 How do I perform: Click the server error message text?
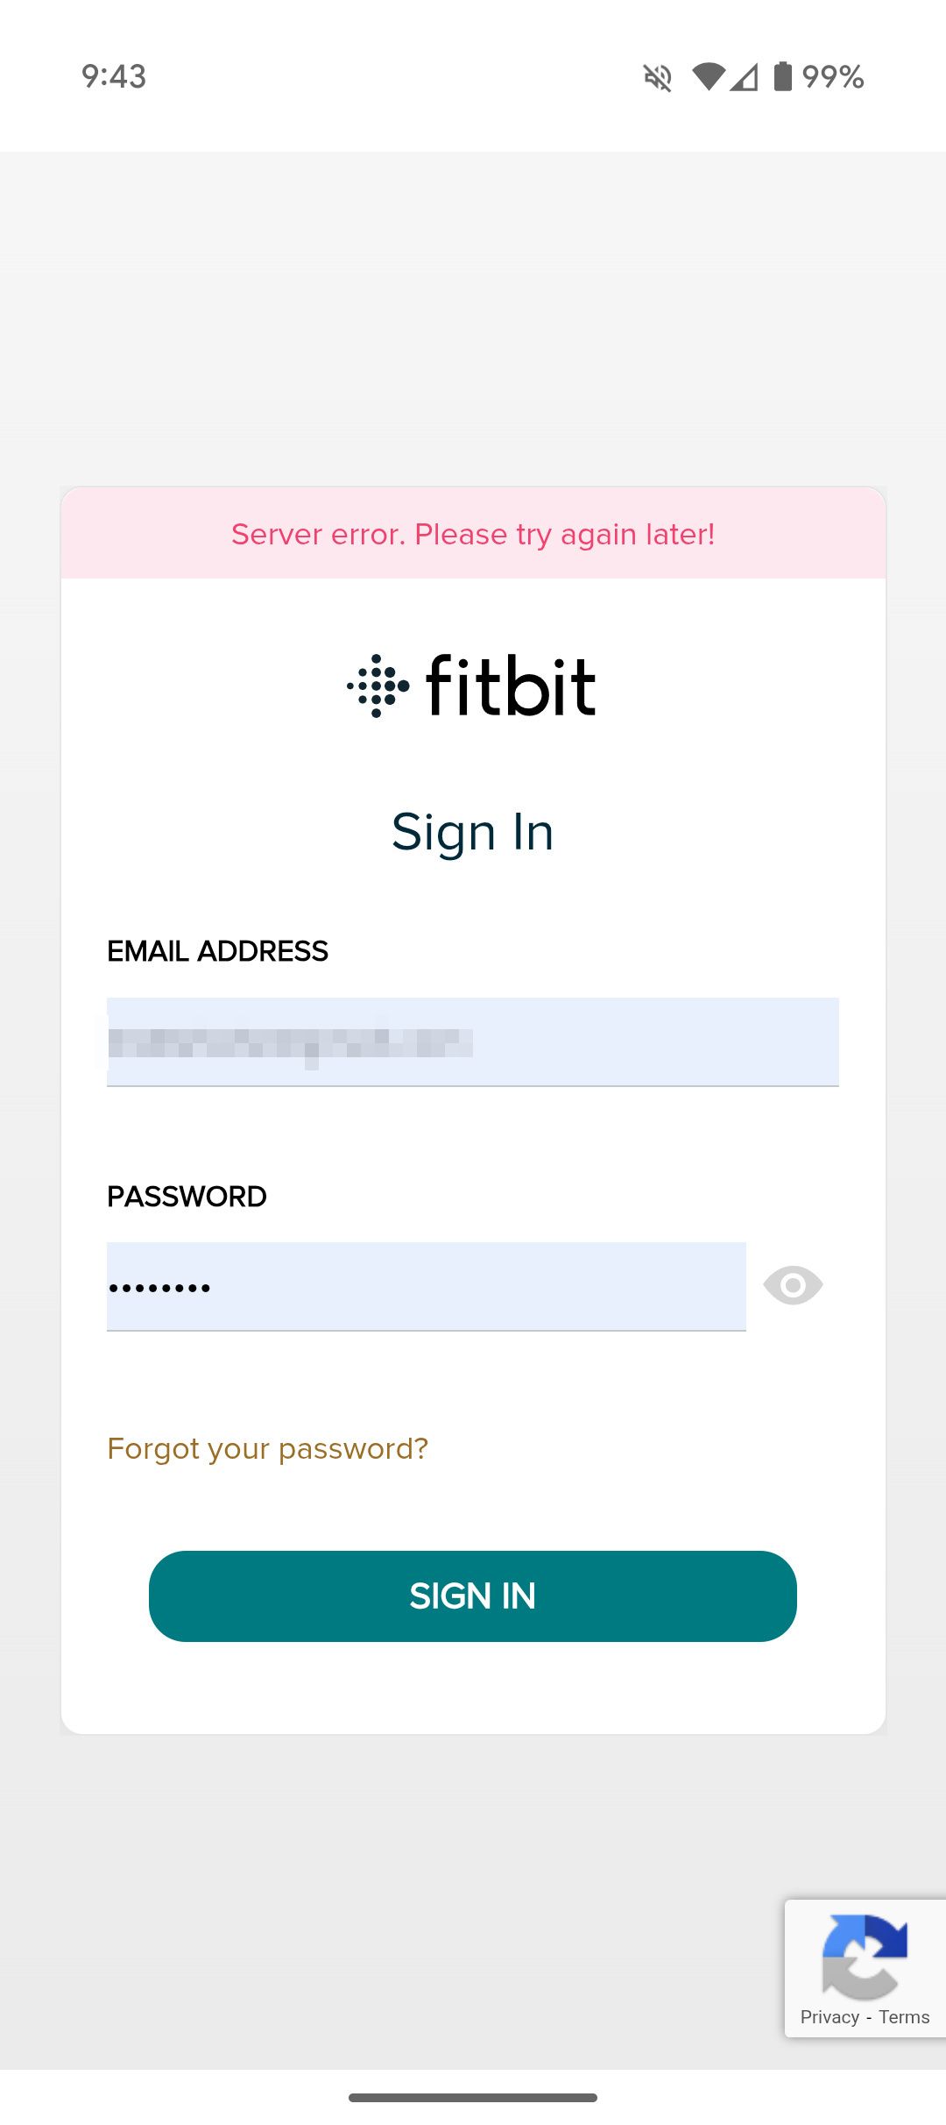point(473,534)
